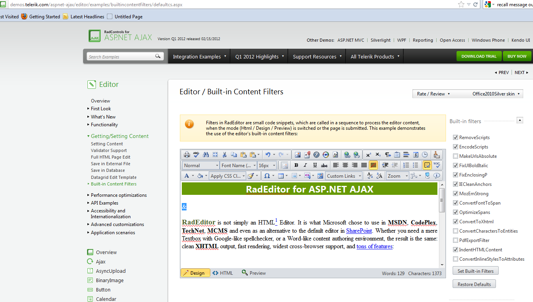Switch to the Preview mode tab

click(254, 273)
